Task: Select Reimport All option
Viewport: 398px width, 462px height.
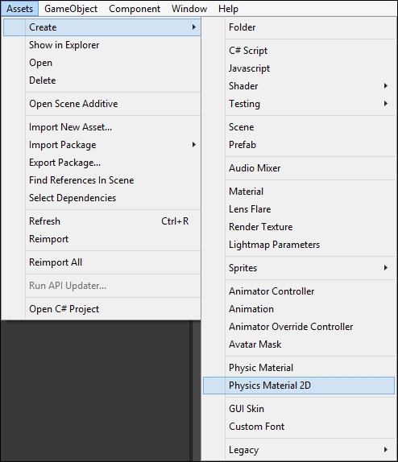Action: [102, 262]
